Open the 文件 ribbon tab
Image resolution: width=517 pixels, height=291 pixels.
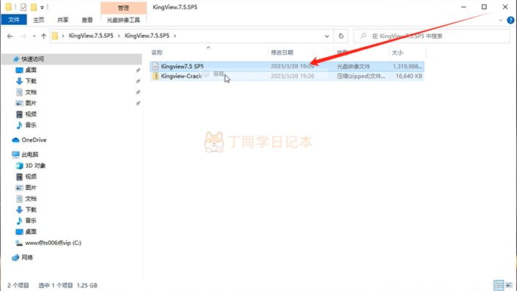click(x=14, y=20)
